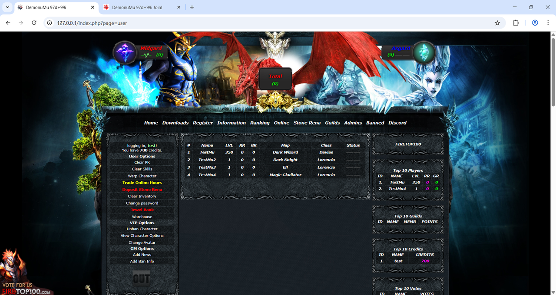This screenshot has width=556, height=295.
Task: Open the Chrome profile avatar
Action: 535,23
